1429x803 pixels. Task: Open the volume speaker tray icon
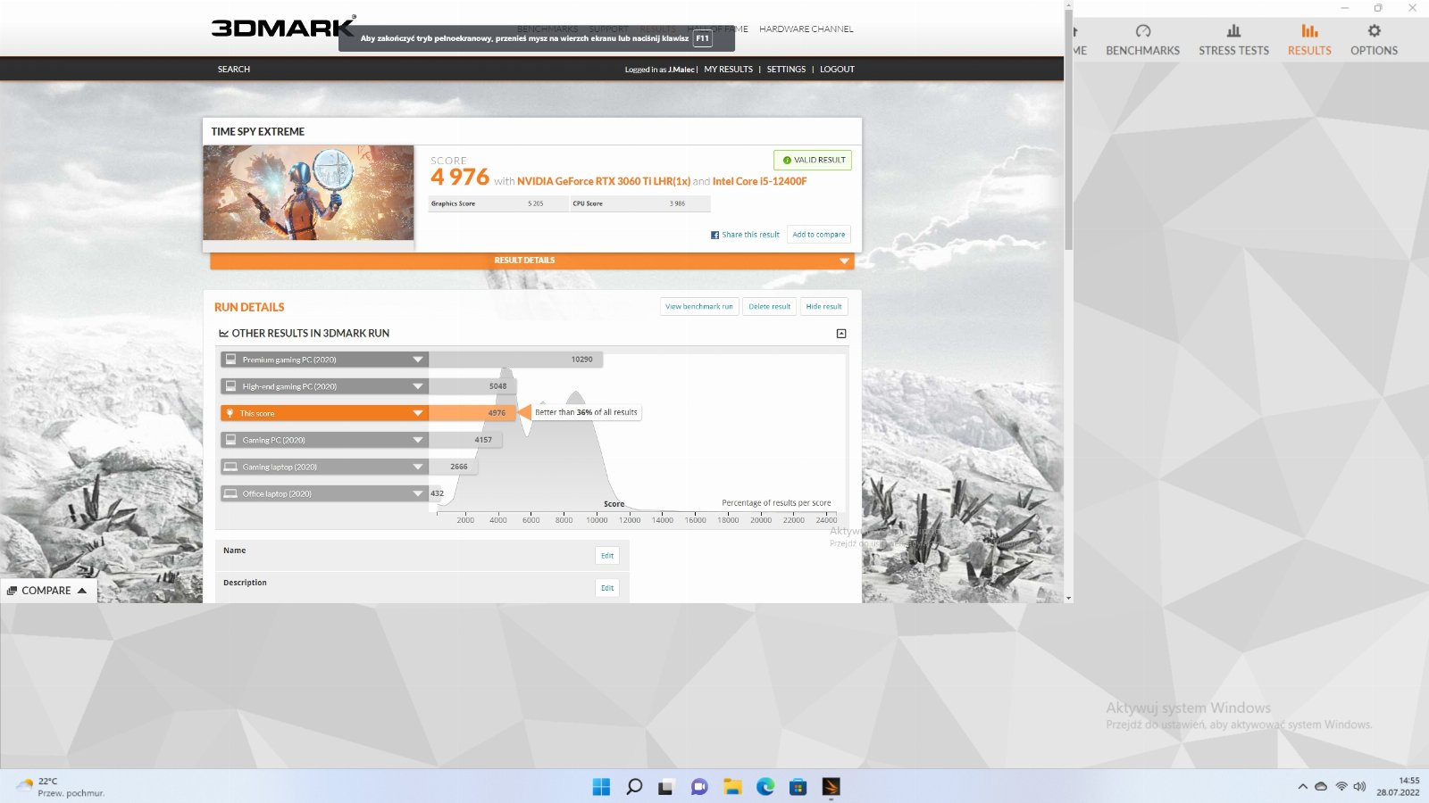pos(1359,786)
